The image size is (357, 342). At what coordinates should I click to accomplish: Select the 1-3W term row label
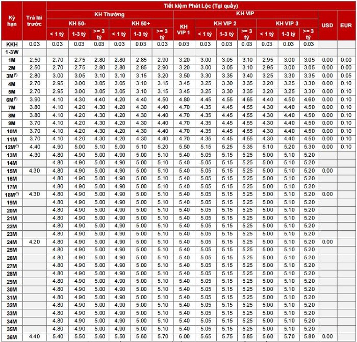pyautogui.click(x=12, y=53)
